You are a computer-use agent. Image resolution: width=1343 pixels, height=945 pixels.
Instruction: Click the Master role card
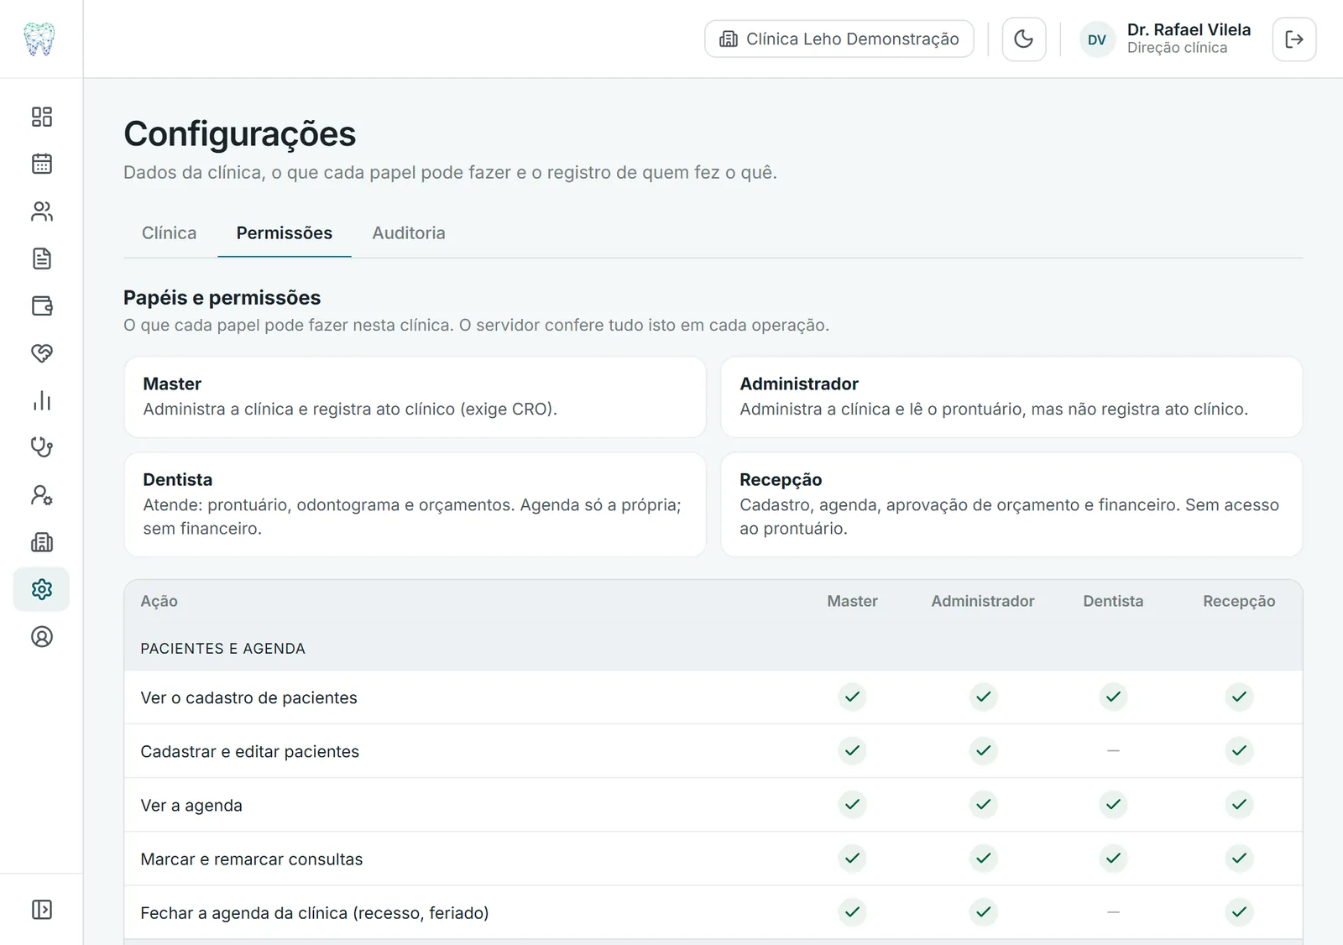click(415, 397)
